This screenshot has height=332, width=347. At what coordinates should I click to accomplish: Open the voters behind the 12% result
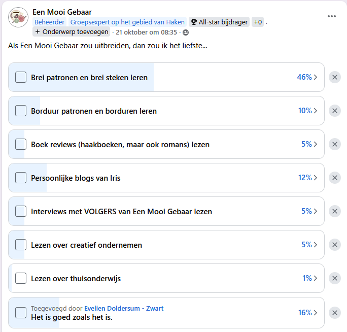click(x=307, y=178)
